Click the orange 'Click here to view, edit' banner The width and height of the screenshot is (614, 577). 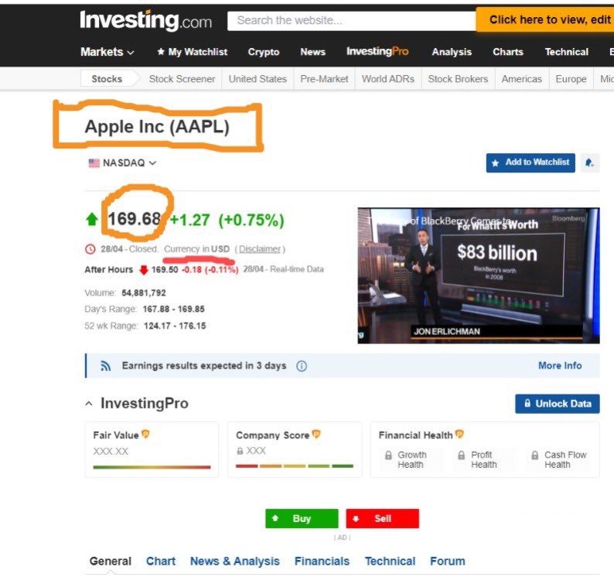click(x=545, y=19)
